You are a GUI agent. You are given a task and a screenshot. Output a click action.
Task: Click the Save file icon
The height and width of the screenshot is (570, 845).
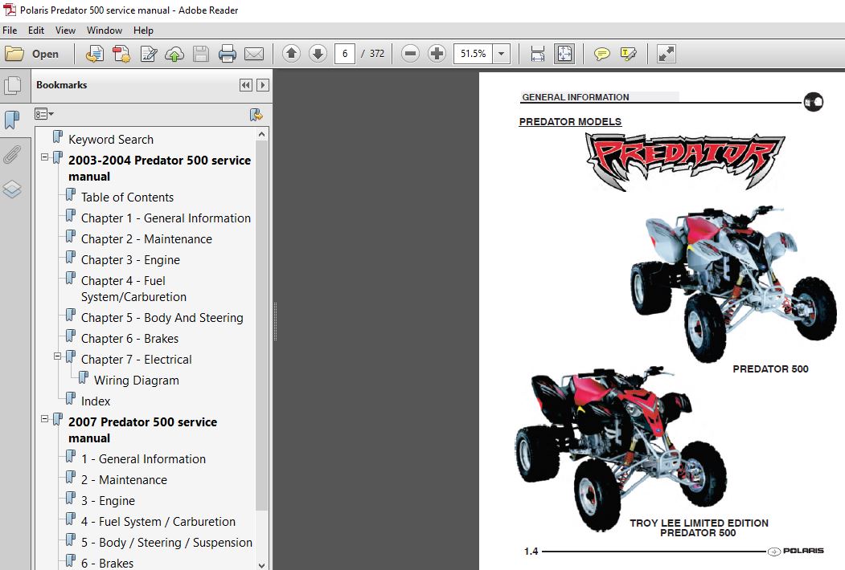point(201,54)
